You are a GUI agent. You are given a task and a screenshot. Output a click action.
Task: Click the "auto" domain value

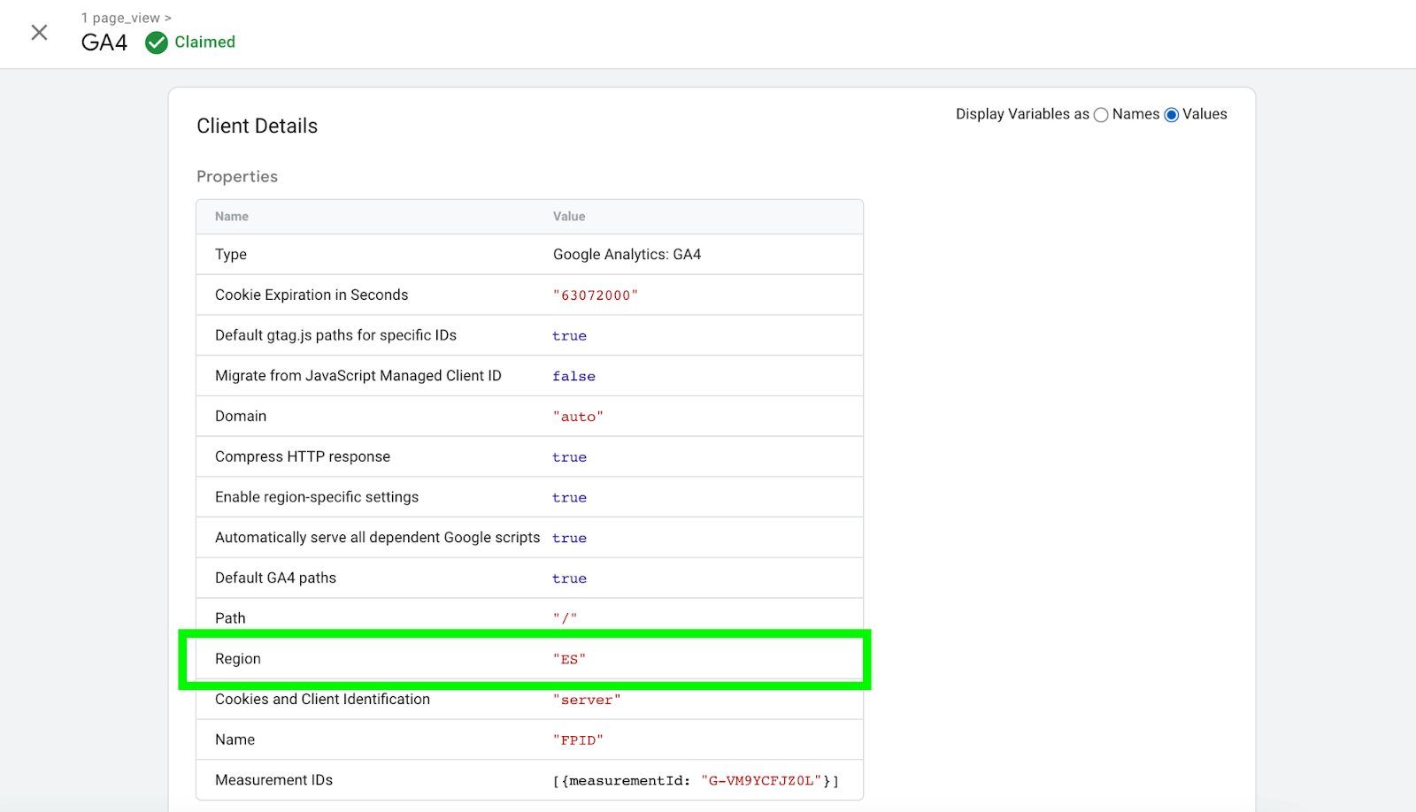click(x=578, y=417)
